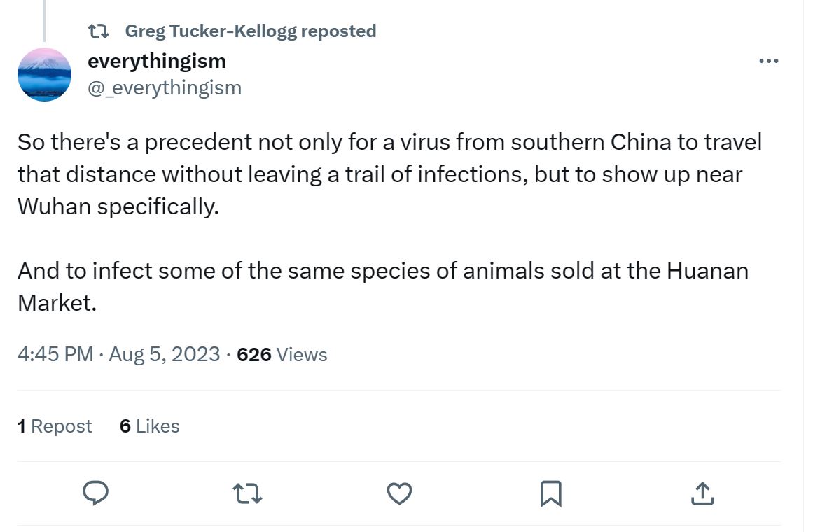The width and height of the screenshot is (820, 532).
Task: Click the 4:45 PM timestamp
Action: point(55,354)
